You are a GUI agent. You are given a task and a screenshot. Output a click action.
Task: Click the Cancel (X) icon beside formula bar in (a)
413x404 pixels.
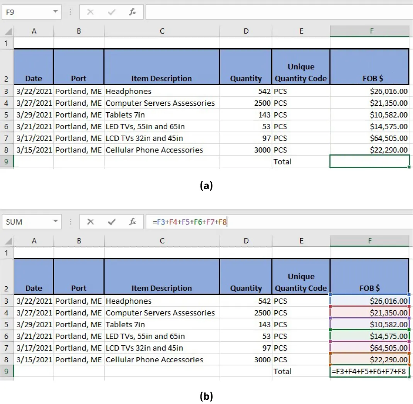pos(90,12)
